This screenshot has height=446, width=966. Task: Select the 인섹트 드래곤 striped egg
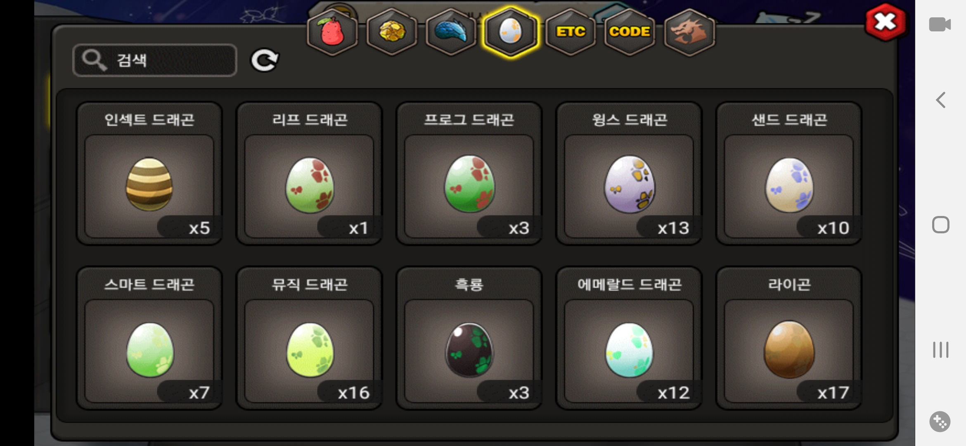[x=149, y=173]
